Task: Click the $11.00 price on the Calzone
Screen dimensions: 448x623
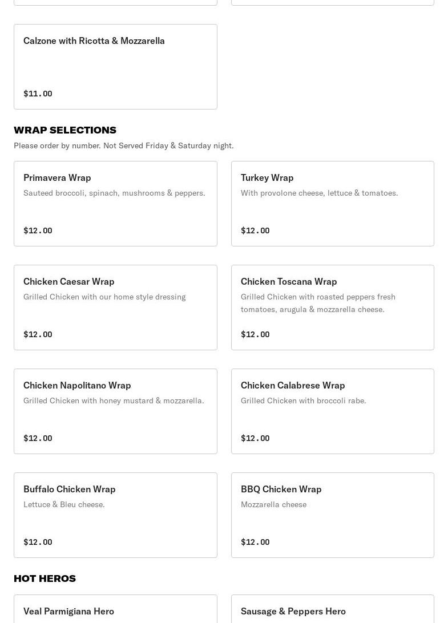Action: click(38, 94)
